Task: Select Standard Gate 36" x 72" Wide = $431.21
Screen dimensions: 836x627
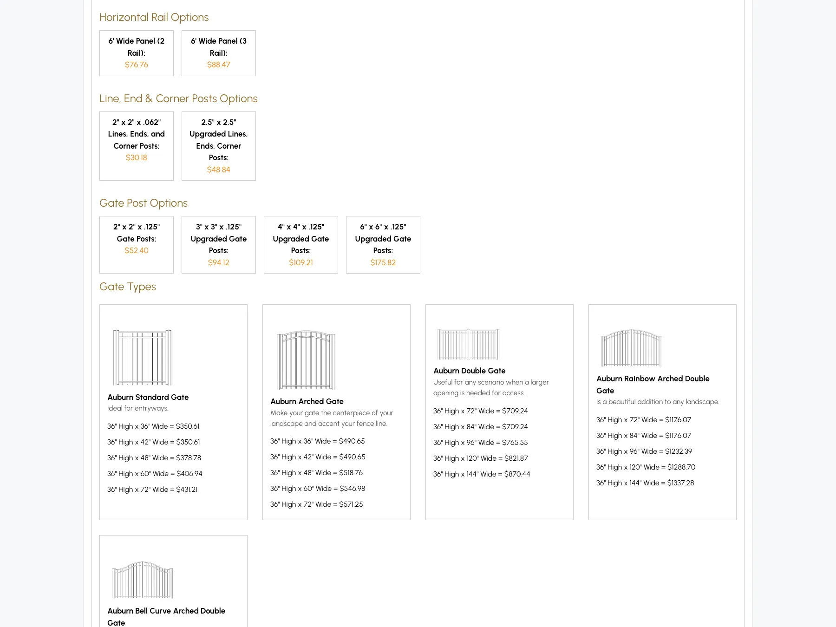Action: tap(152, 490)
